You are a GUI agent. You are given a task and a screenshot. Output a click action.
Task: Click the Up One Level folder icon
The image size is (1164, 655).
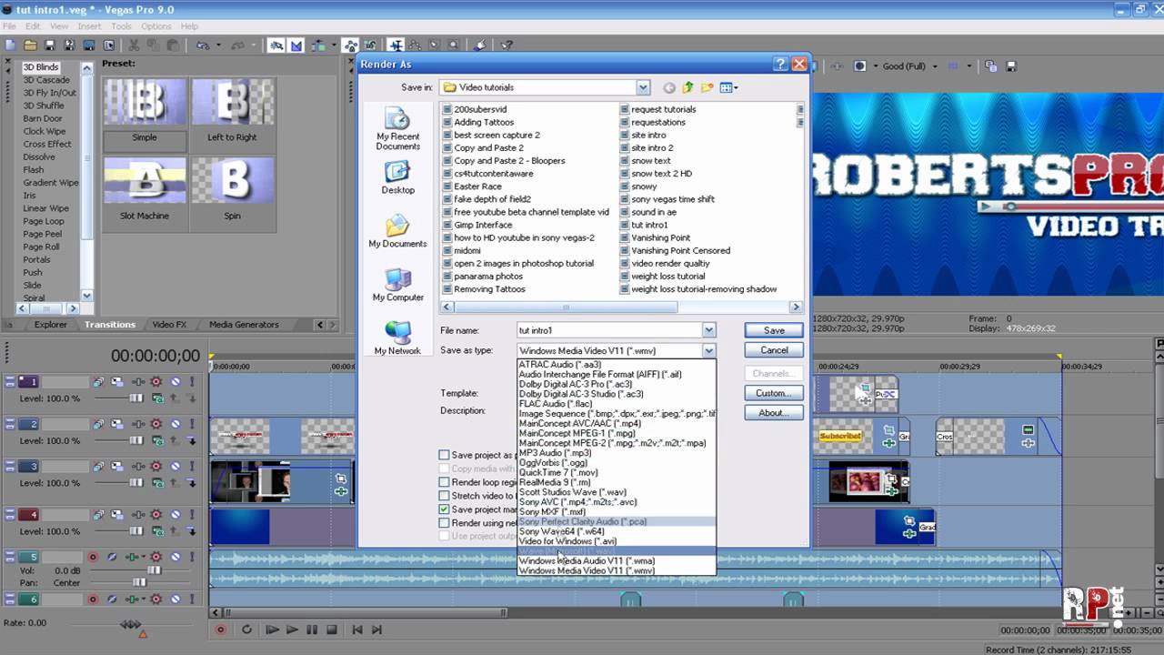[x=687, y=87]
